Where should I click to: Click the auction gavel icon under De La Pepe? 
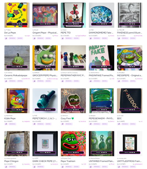pyautogui.click(x=6, y=38)
